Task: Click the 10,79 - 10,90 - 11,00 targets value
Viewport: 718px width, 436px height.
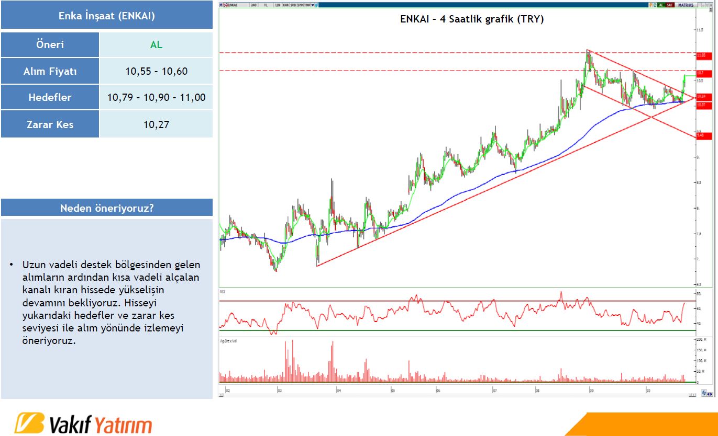Action: (156, 97)
